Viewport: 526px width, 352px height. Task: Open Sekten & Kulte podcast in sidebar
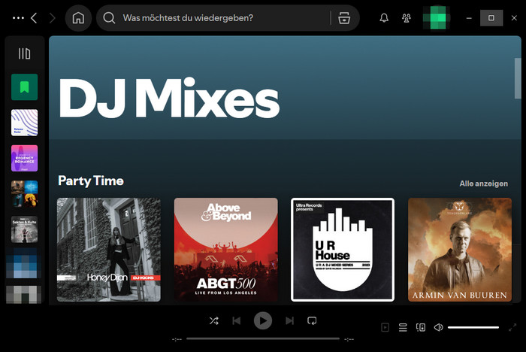(x=25, y=229)
